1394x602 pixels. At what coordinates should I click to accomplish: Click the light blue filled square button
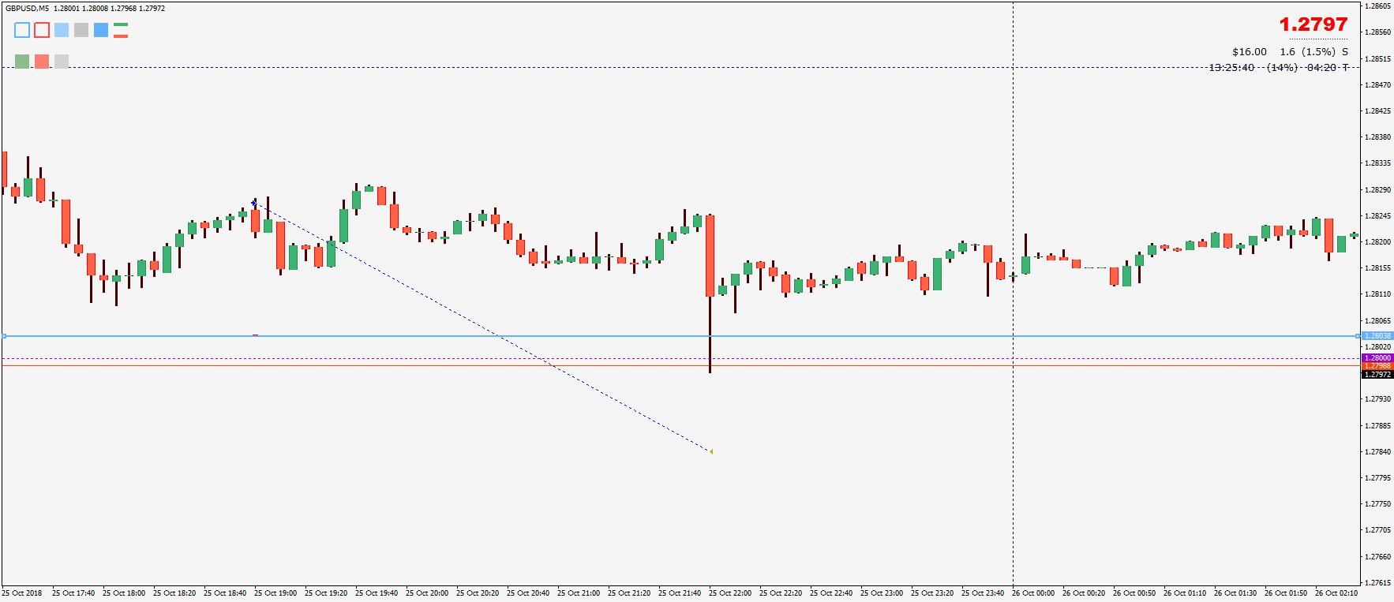(62, 30)
